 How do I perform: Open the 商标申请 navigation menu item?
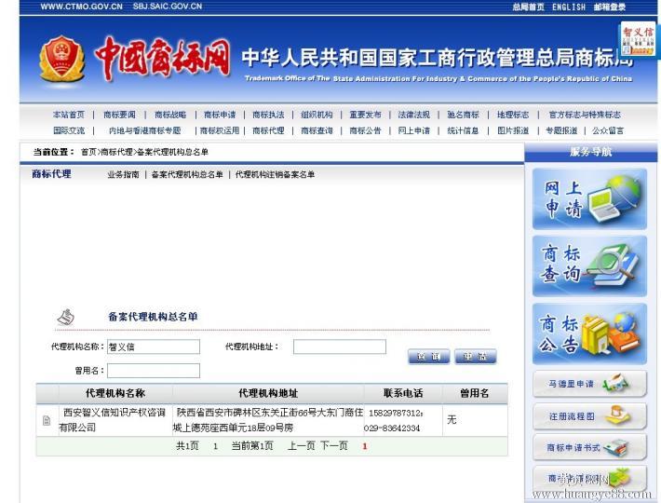click(220, 115)
